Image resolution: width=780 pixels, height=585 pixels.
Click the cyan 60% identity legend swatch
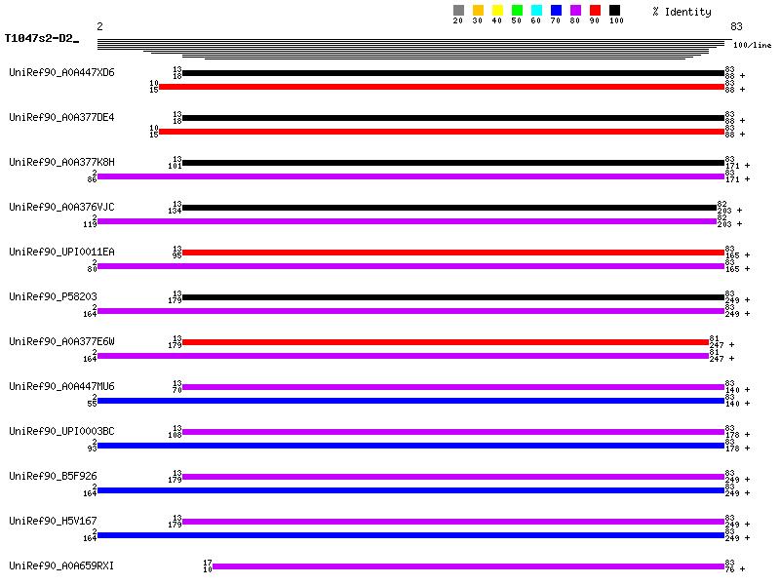click(x=536, y=11)
